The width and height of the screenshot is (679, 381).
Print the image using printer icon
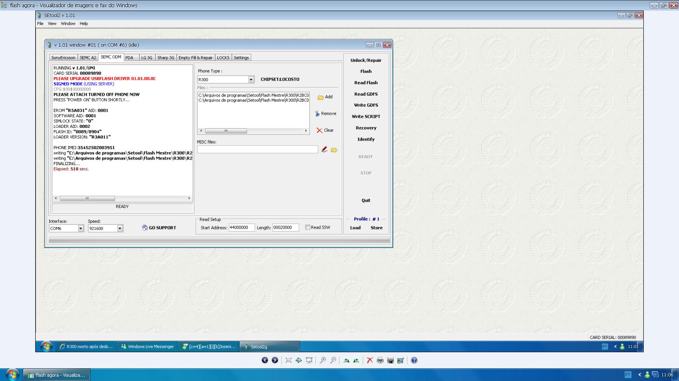(x=380, y=360)
